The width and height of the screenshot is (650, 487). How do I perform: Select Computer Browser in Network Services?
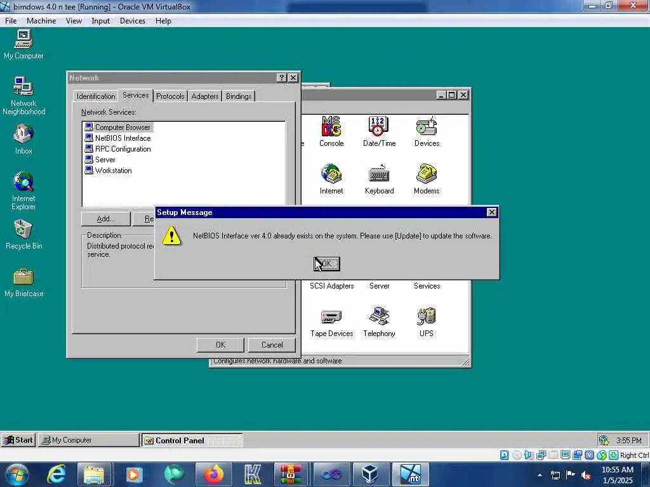click(x=118, y=127)
